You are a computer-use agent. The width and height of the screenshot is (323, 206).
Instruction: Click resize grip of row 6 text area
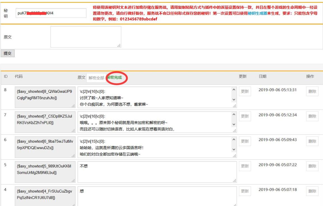234,156
